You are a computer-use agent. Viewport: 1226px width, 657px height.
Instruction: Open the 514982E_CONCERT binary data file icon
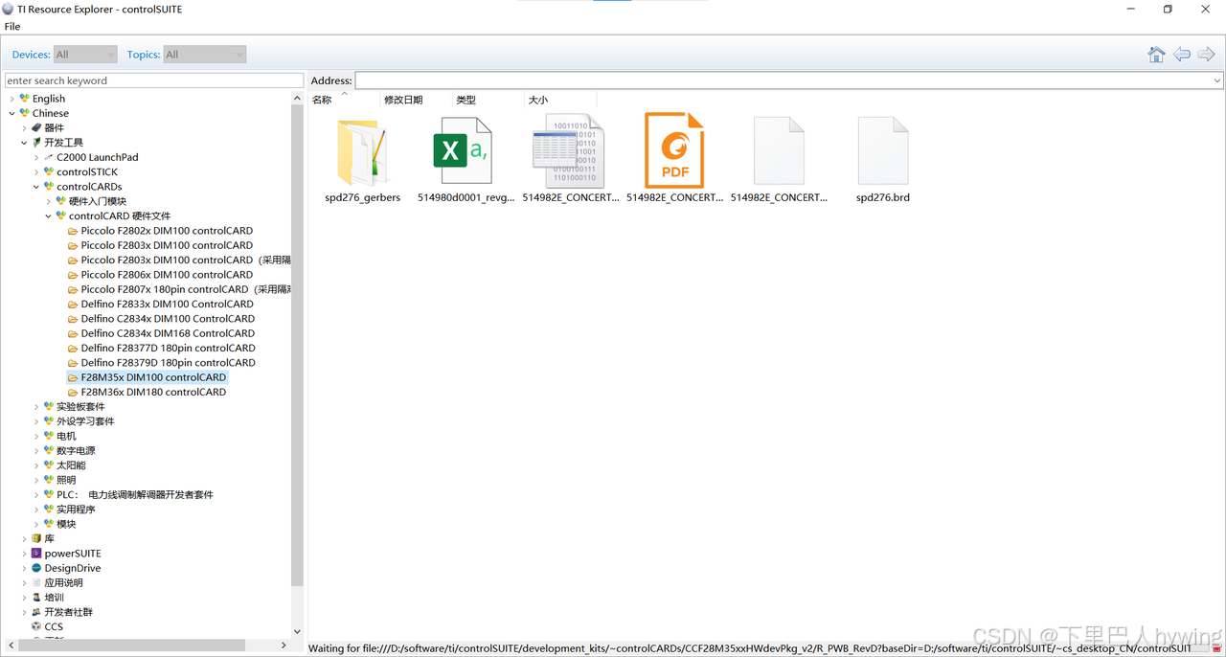coord(570,151)
